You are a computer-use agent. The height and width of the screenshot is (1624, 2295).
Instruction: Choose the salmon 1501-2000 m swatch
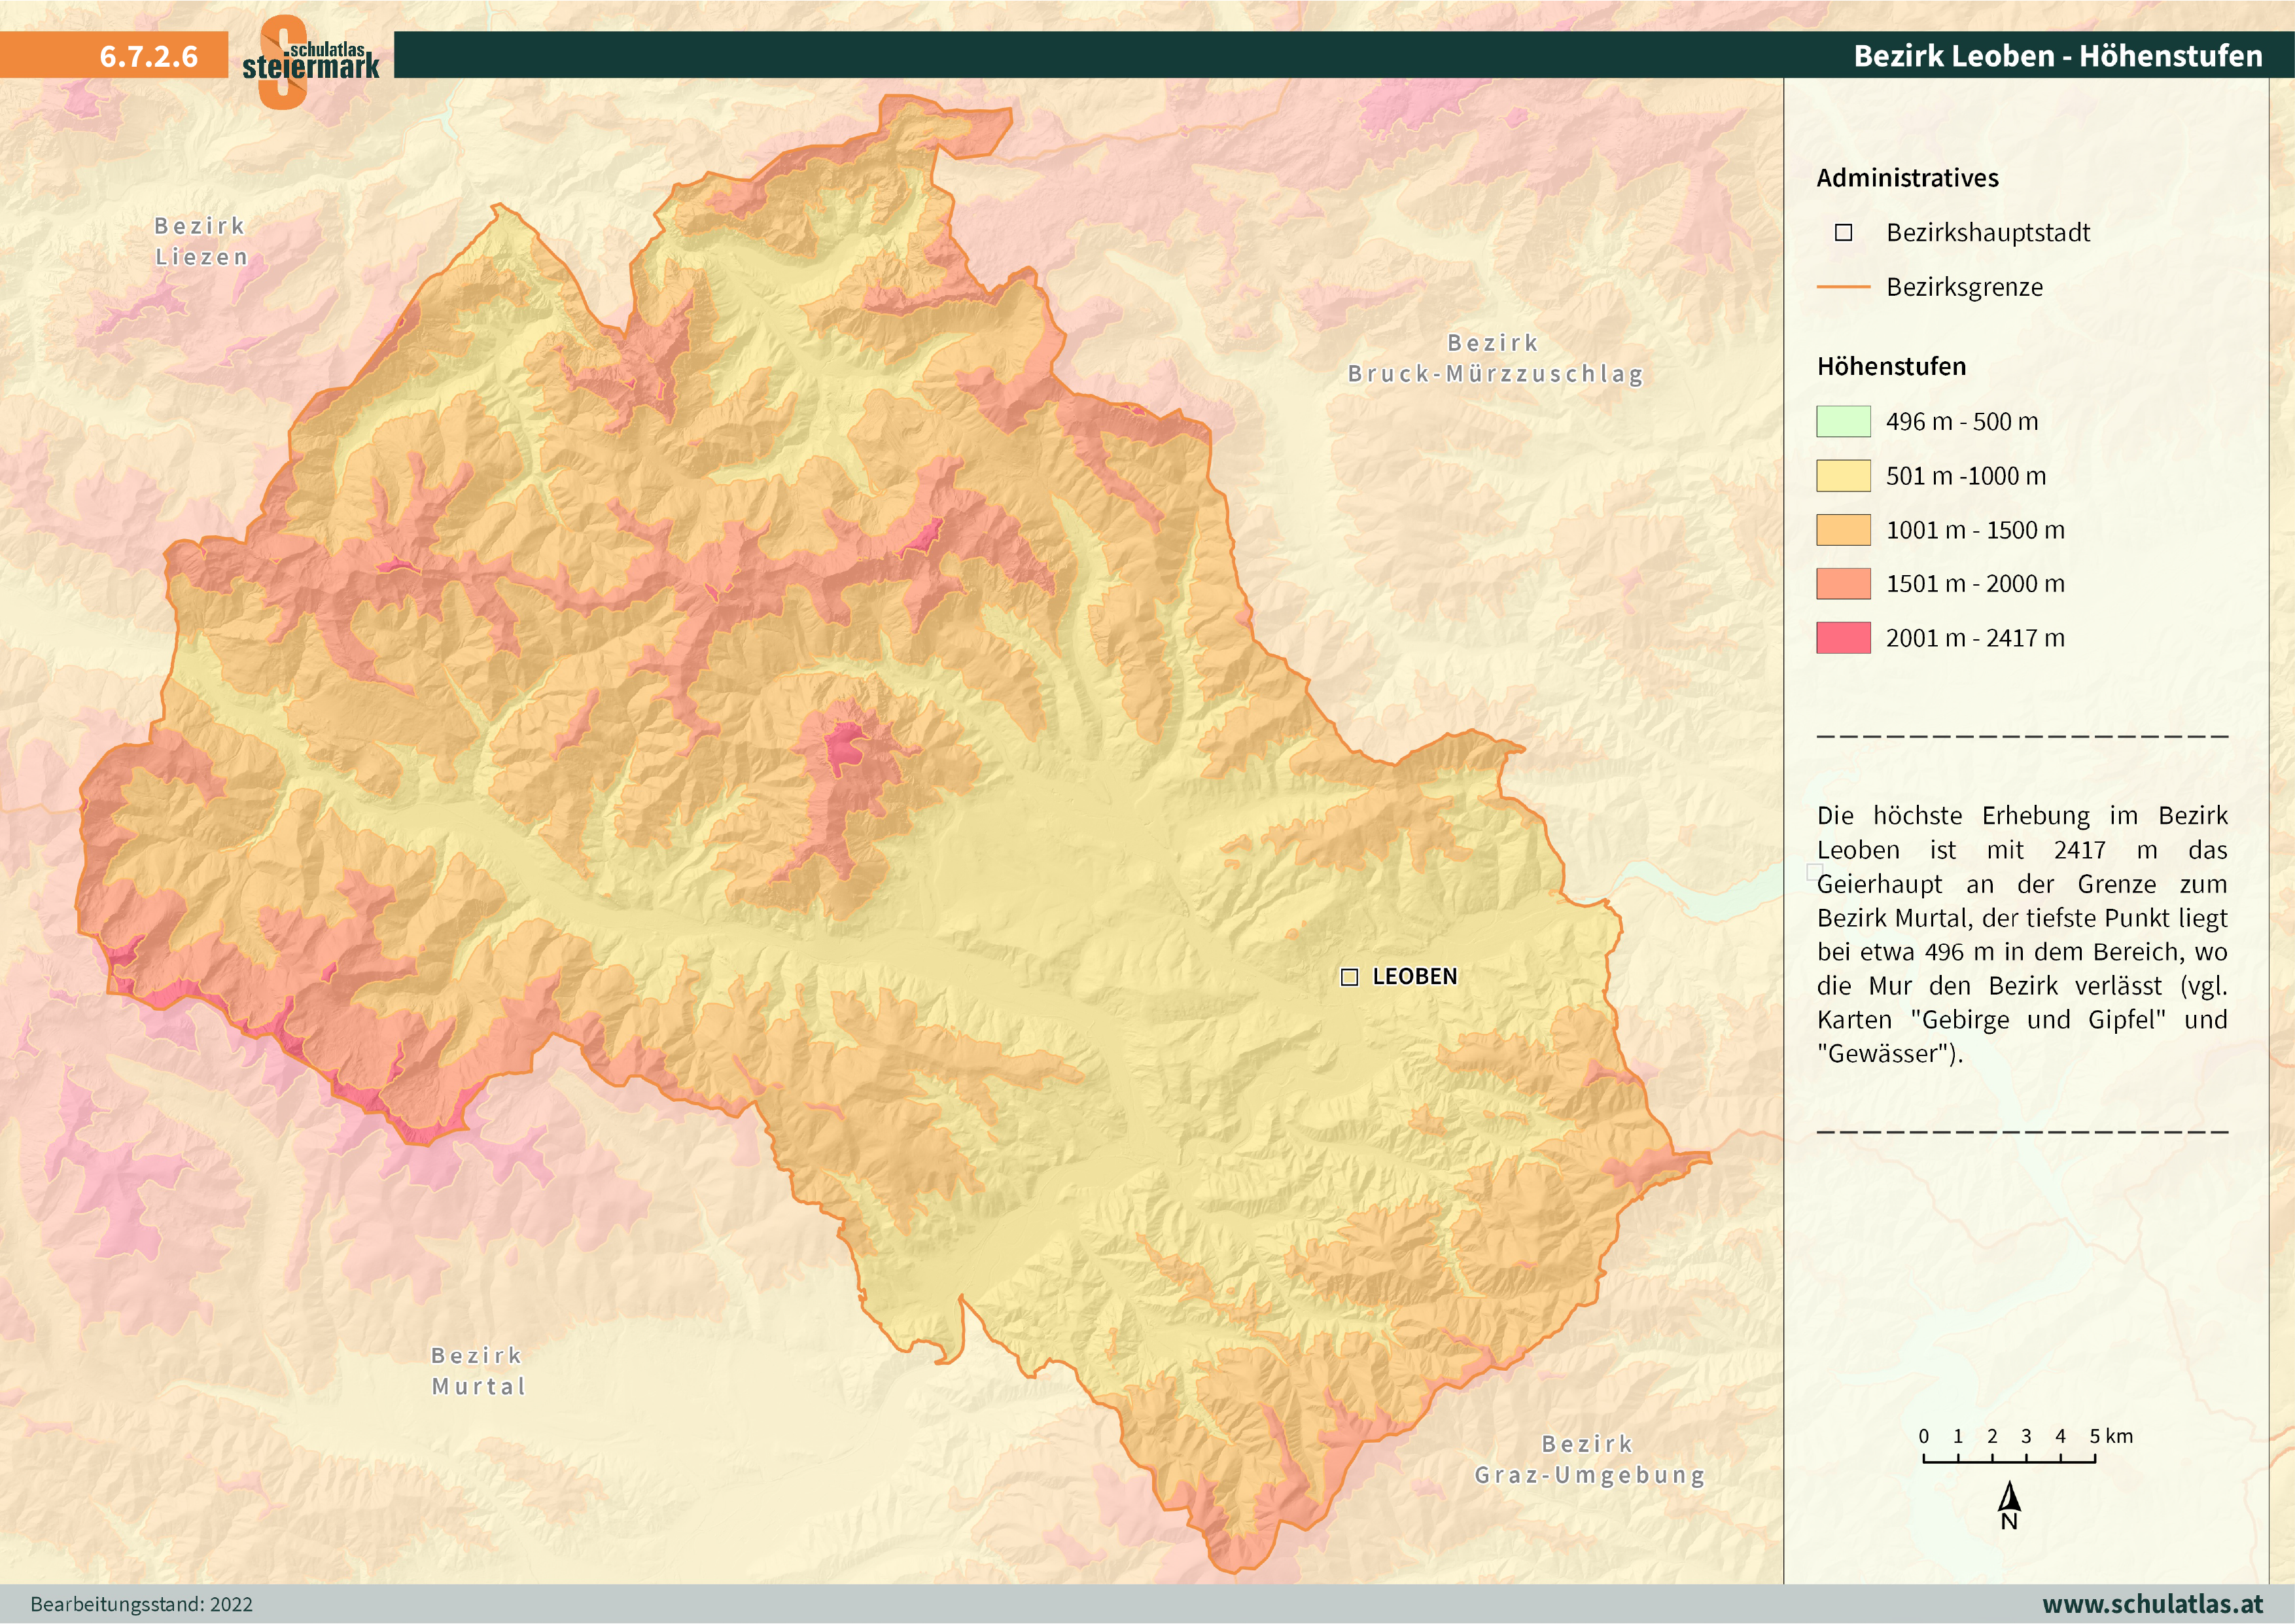point(1843,584)
